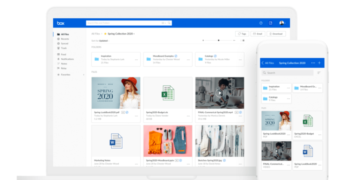The height and width of the screenshot is (180, 345).
Task: Open more options for Catalogs folder on desktop
Action: click(240, 60)
